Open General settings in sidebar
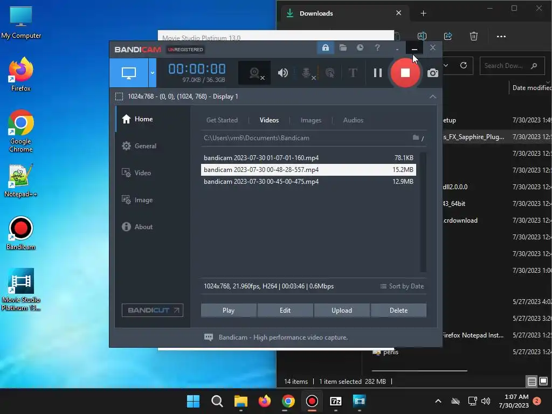This screenshot has height=414, width=552. (x=153, y=146)
